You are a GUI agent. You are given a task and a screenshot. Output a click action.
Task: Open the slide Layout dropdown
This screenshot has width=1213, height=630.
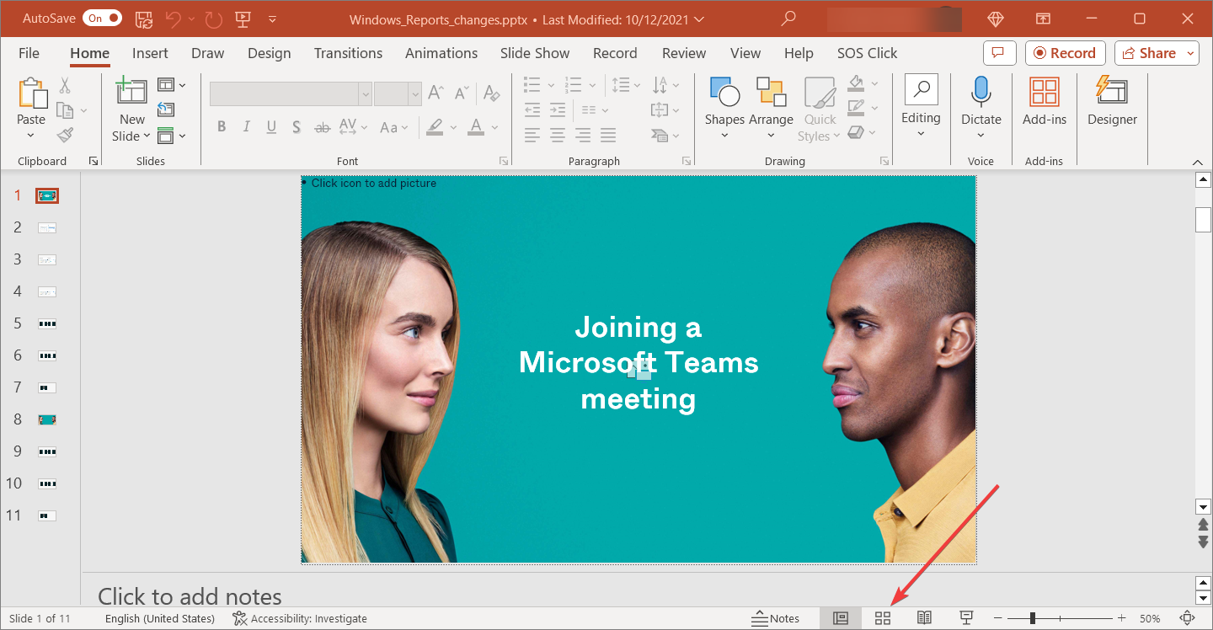click(172, 85)
